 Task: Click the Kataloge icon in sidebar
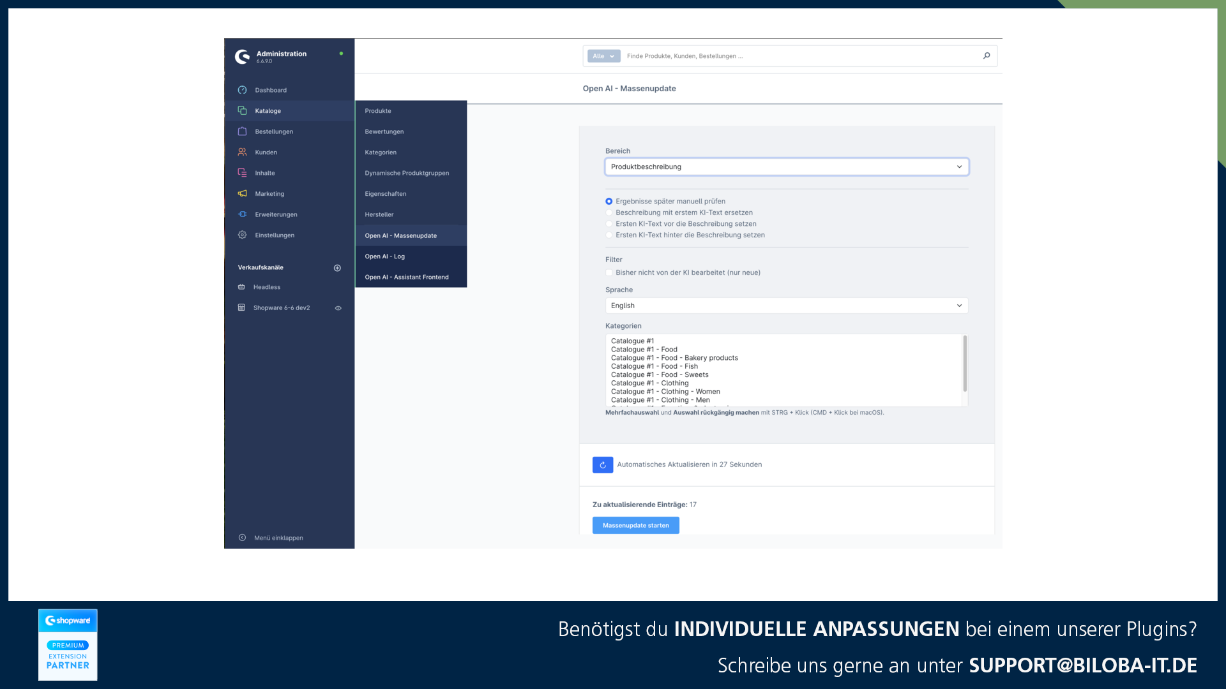(243, 110)
